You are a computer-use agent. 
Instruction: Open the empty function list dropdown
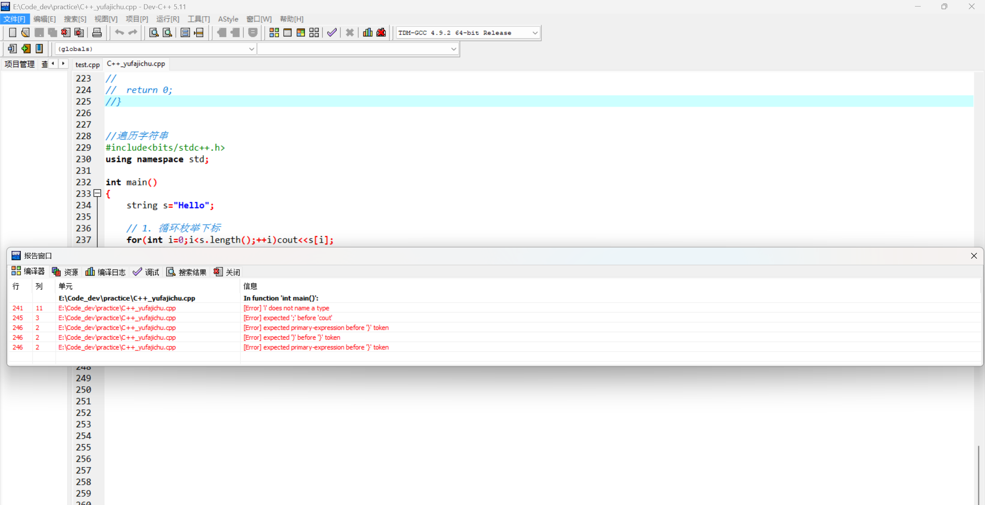(x=453, y=49)
